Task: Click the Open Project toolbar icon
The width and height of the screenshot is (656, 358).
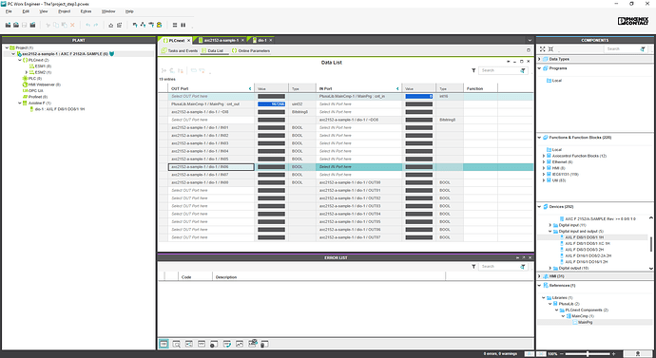Action: (16, 25)
